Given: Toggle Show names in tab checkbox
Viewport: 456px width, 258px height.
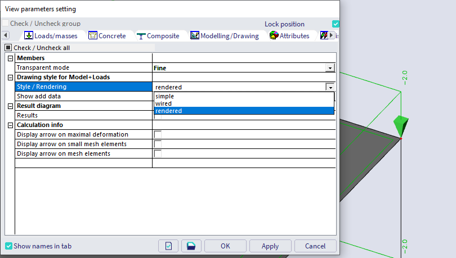Looking at the screenshot, I should [8, 246].
